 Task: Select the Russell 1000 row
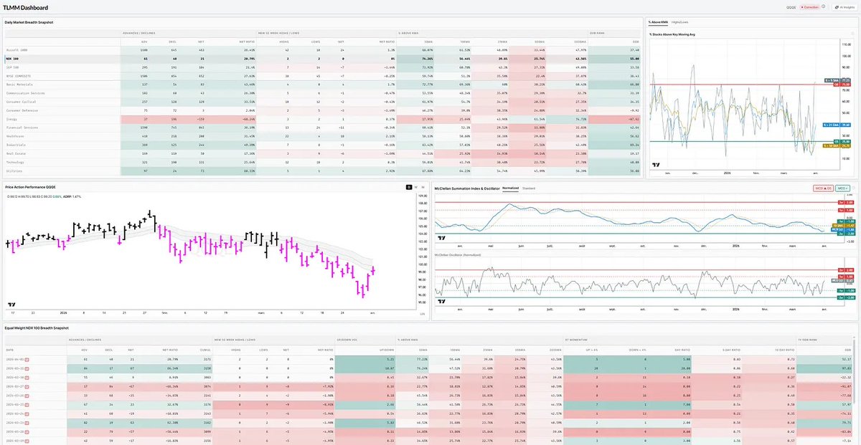323,50
